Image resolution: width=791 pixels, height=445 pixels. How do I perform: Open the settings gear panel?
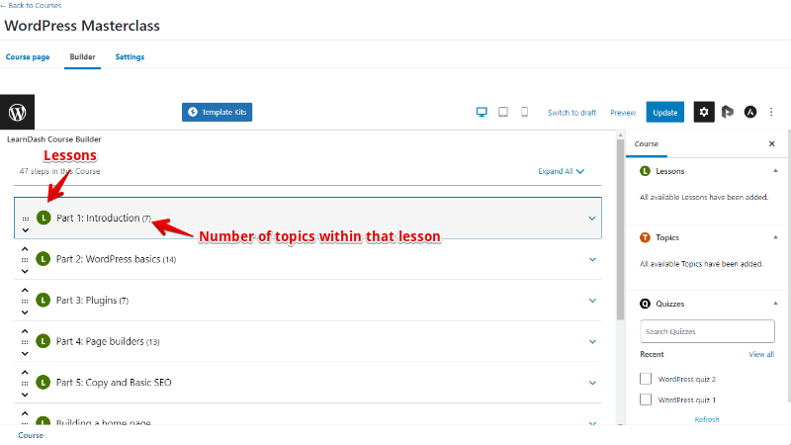[704, 112]
